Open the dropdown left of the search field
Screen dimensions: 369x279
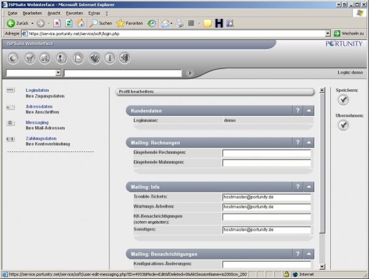(58, 73)
